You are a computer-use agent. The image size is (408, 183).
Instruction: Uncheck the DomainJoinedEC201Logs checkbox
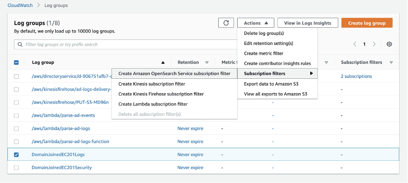coord(16,154)
